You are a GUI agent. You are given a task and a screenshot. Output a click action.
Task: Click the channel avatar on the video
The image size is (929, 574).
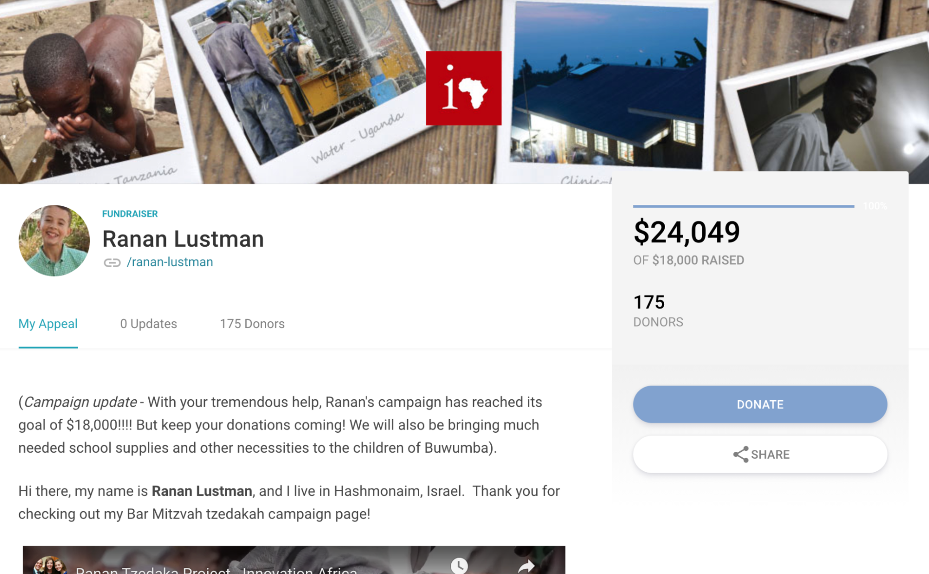(x=50, y=566)
